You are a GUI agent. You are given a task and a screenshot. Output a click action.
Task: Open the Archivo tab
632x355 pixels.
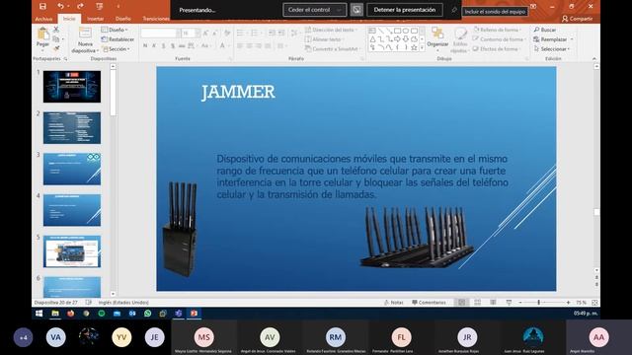(x=43, y=19)
